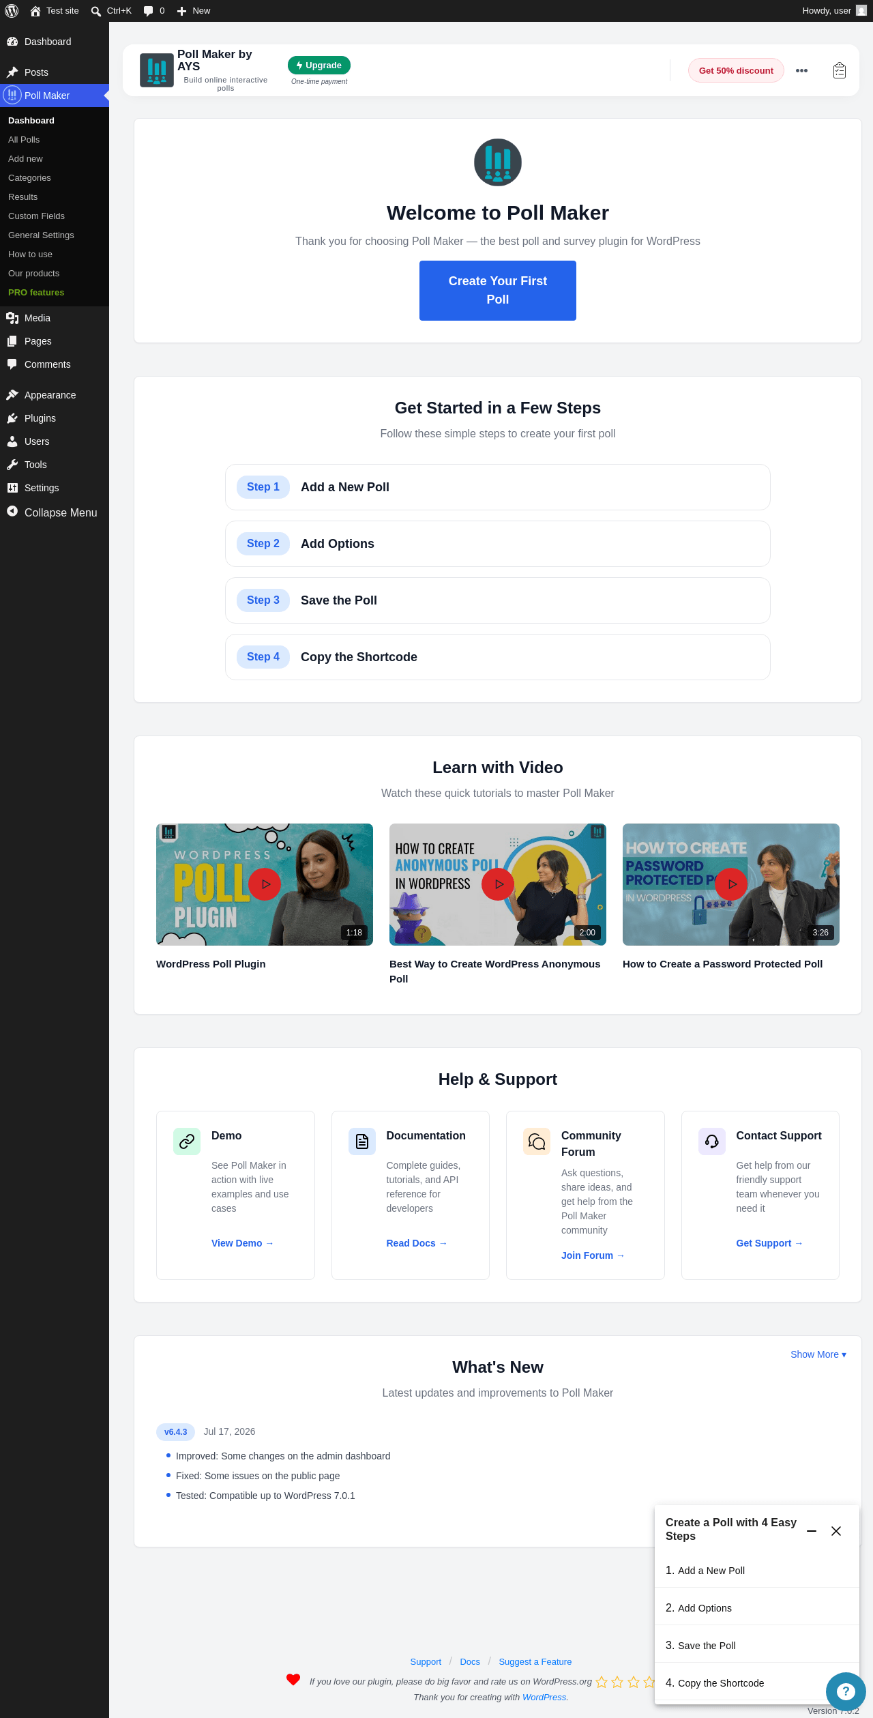Click the Contact Support headset icon
873x1718 pixels.
pyautogui.click(x=712, y=1141)
